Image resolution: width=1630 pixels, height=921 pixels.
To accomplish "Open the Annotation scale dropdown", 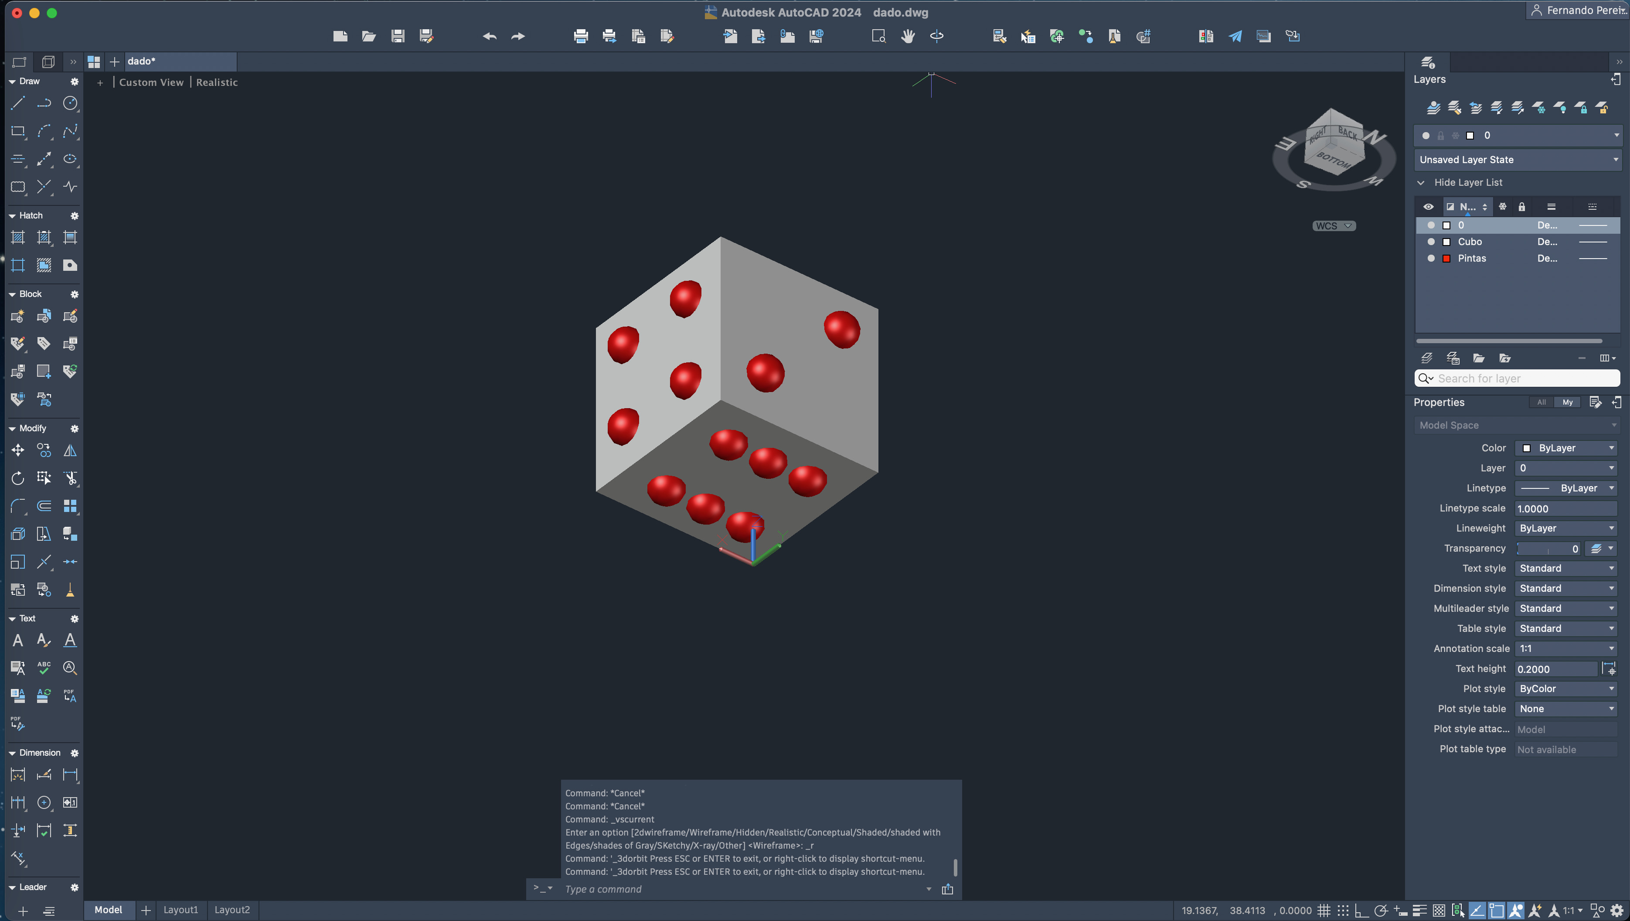I will 1566,649.
